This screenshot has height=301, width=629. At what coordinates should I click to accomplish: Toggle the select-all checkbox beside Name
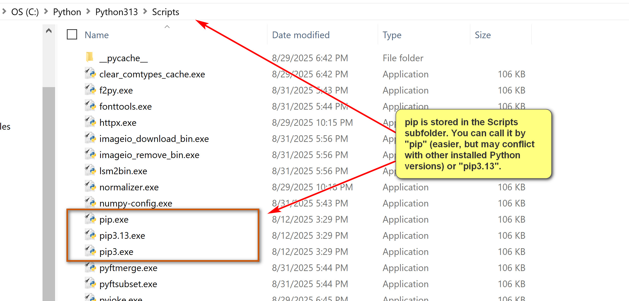pos(72,35)
